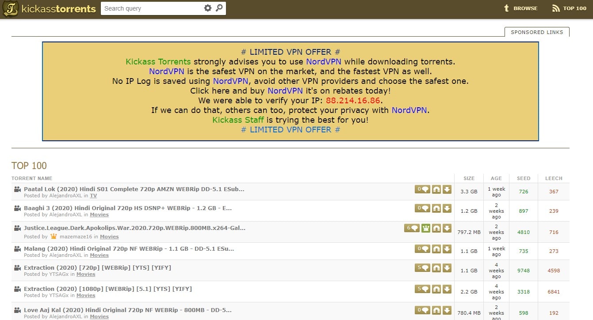This screenshot has height=320, width=593.
Task: Click NordVPN link in 'Click here and buy' line
Action: click(x=286, y=91)
